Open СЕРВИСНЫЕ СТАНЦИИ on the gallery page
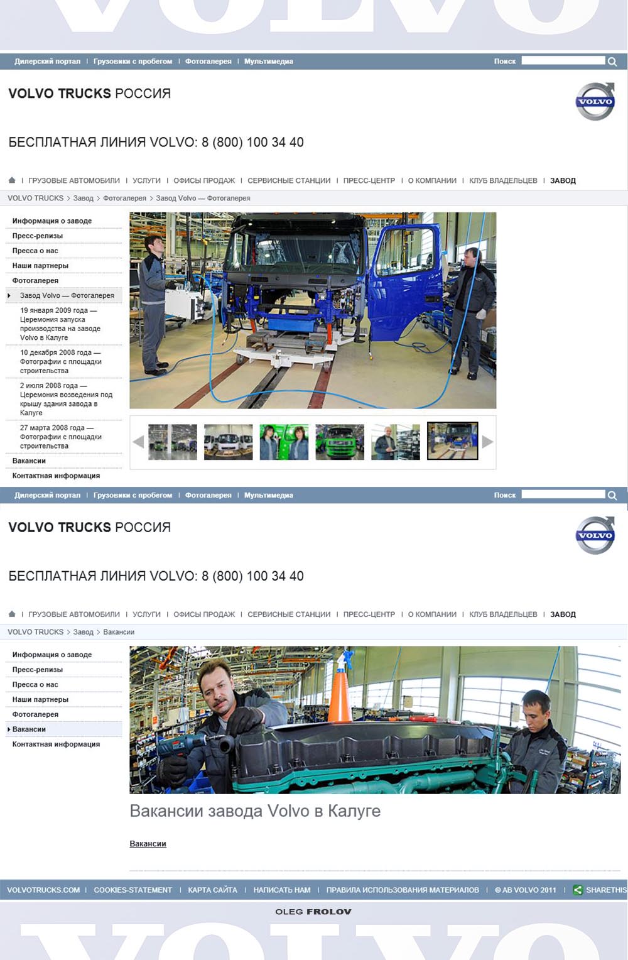 point(289,180)
